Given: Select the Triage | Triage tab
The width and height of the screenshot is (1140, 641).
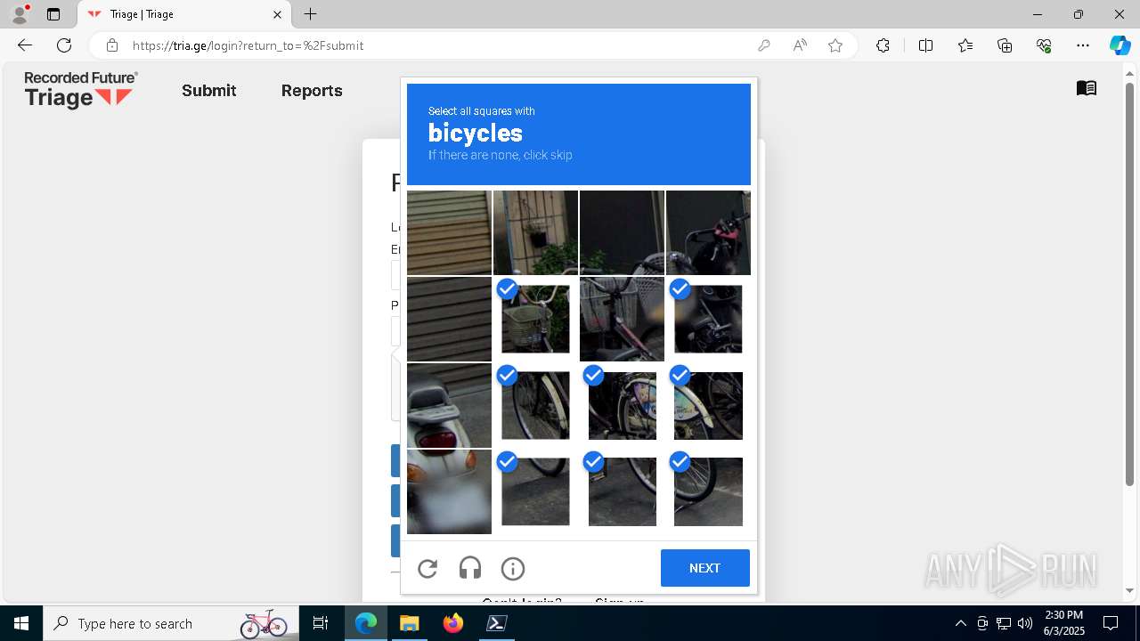Looking at the screenshot, I should 184,14.
